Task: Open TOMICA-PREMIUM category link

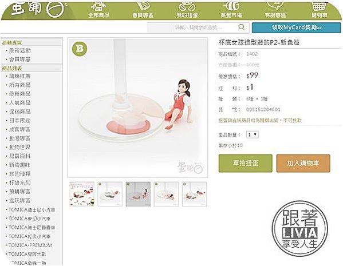Action: tap(30, 245)
